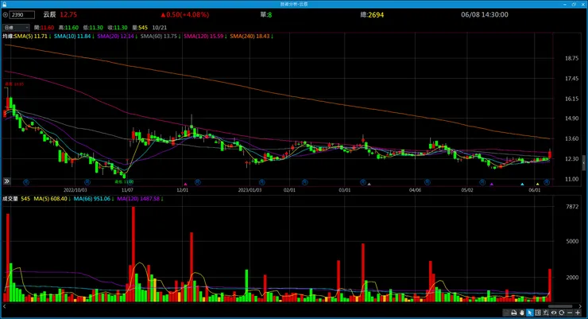
Task: Click the SMA(60) 13.75 indicator label
Action: click(161, 37)
